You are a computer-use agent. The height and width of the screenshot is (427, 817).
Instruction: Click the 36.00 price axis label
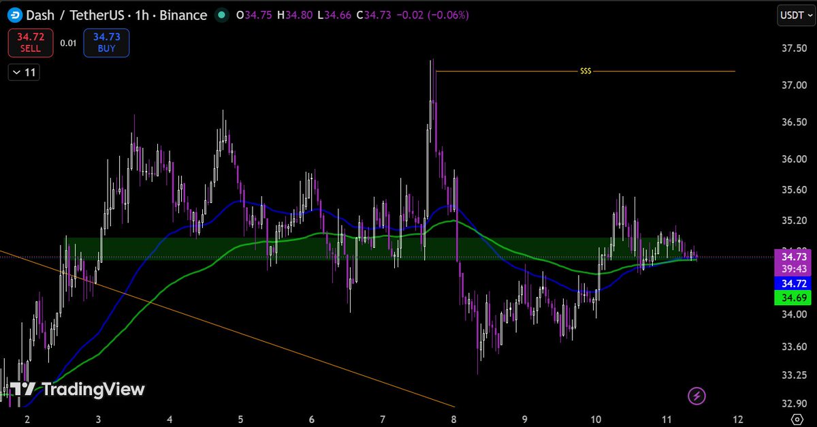coord(793,159)
